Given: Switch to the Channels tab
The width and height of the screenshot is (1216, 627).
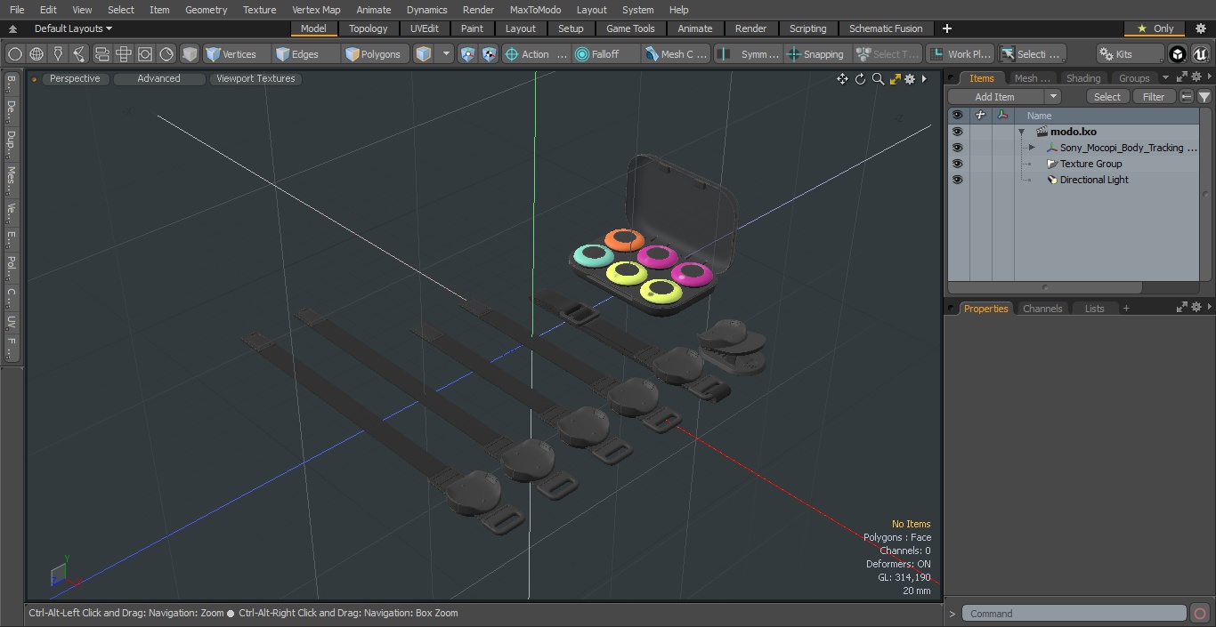Looking at the screenshot, I should coord(1042,309).
